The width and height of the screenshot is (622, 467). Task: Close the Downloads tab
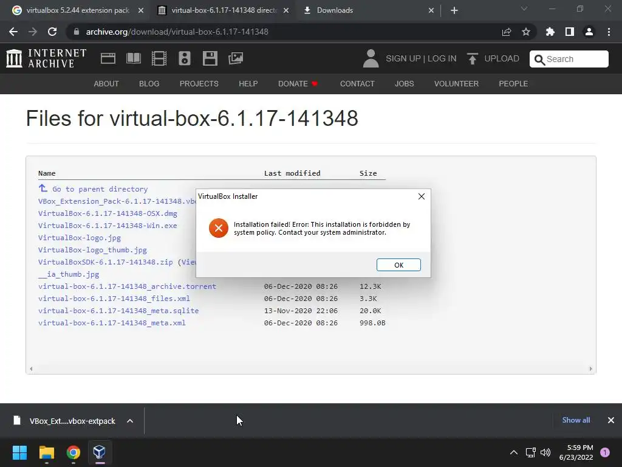tap(431, 10)
